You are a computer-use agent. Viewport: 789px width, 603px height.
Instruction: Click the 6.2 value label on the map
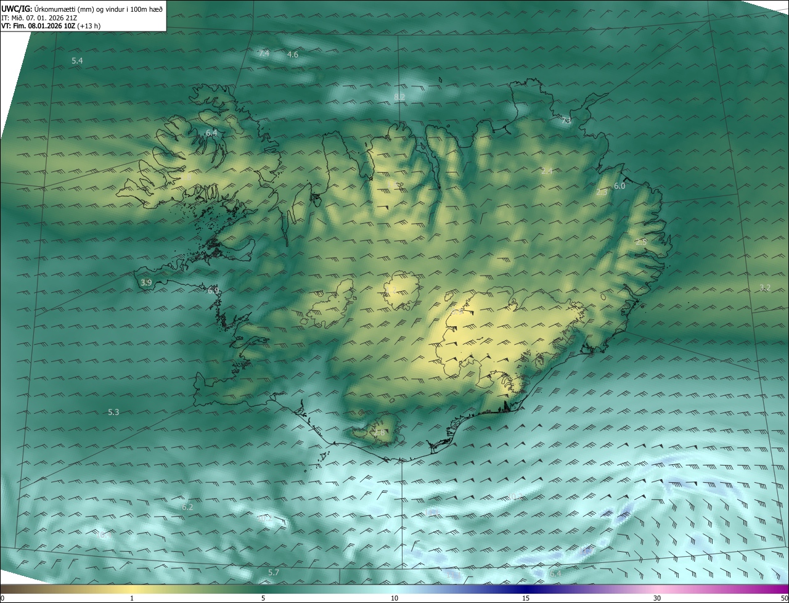tap(187, 507)
